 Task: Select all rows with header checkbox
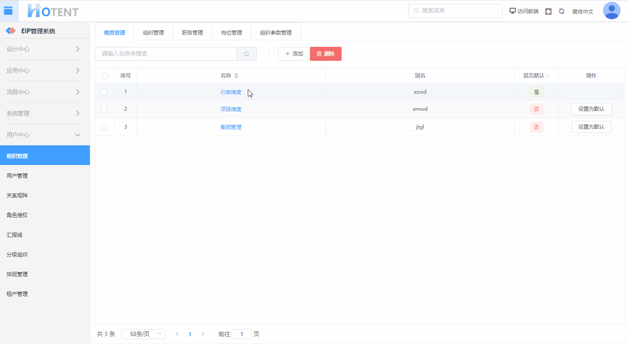tap(105, 76)
